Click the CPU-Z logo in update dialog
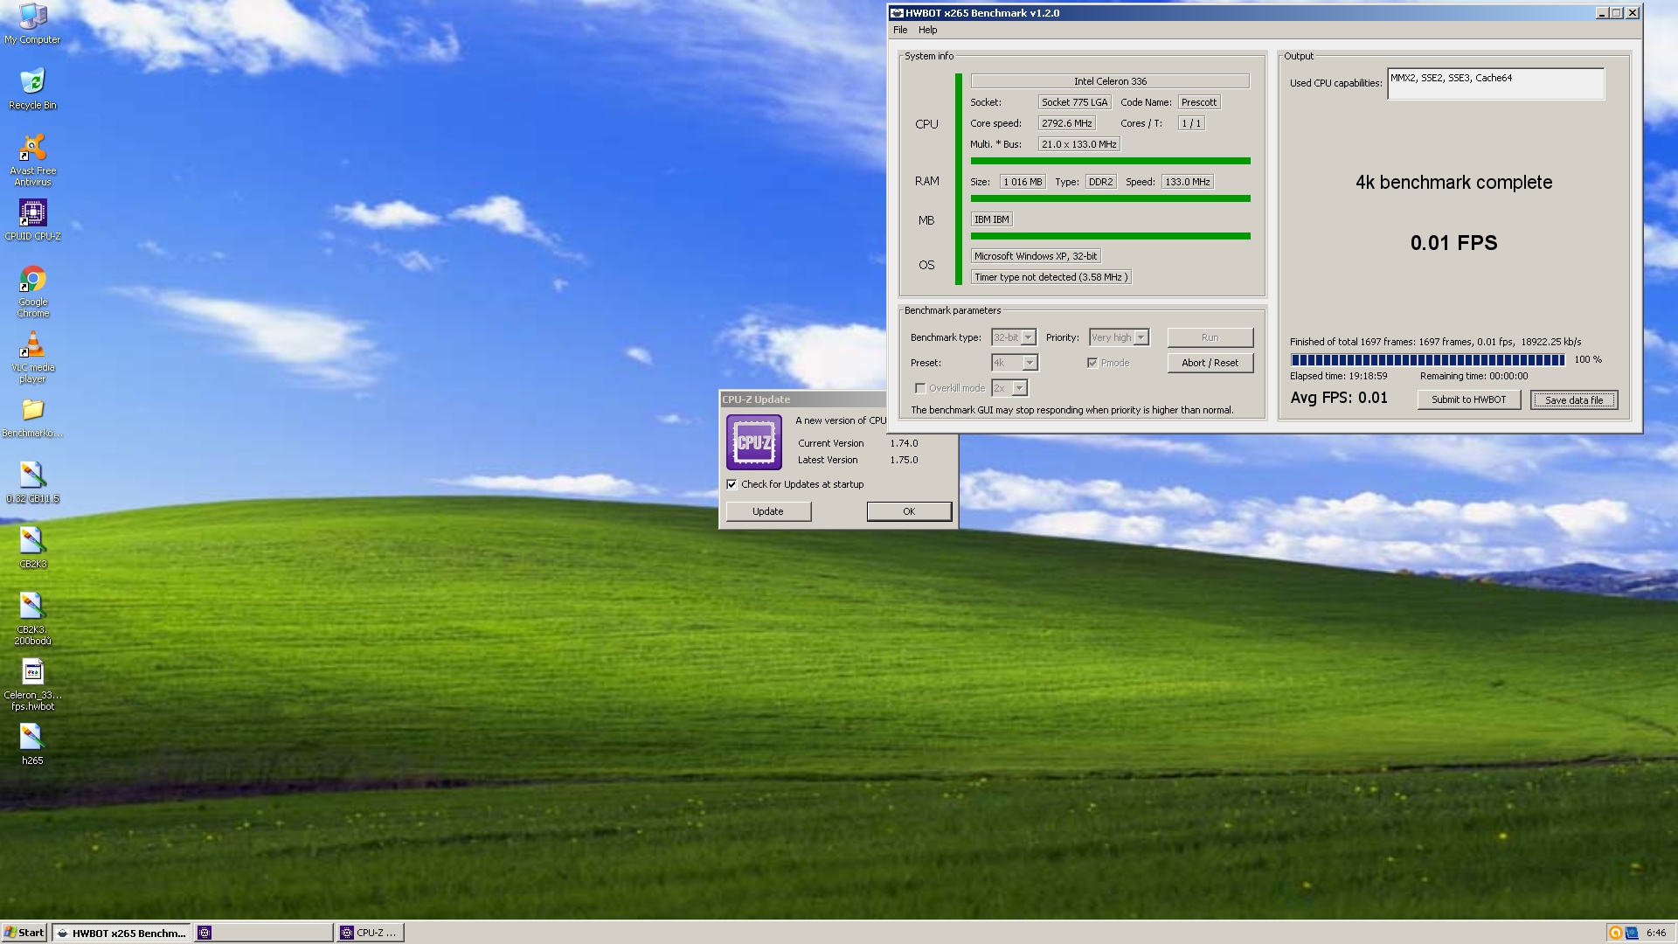1678x944 pixels. coord(753,442)
